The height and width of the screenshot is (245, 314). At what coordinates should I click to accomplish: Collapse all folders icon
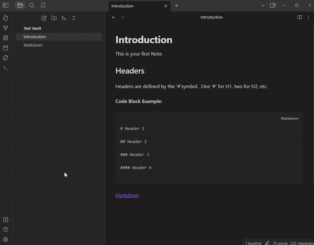(x=74, y=18)
